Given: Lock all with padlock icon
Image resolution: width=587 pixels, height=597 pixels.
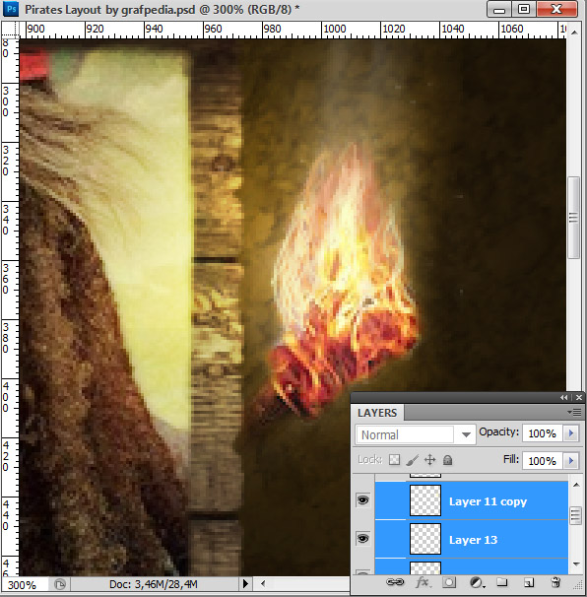Looking at the screenshot, I should [448, 460].
